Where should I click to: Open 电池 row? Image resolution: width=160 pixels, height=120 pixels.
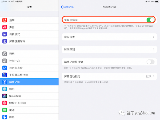(29, 110)
